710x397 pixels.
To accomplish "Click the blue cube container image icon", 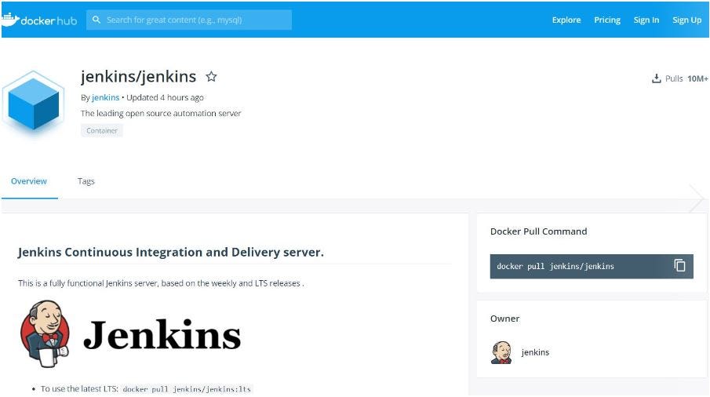I will [x=34, y=104].
